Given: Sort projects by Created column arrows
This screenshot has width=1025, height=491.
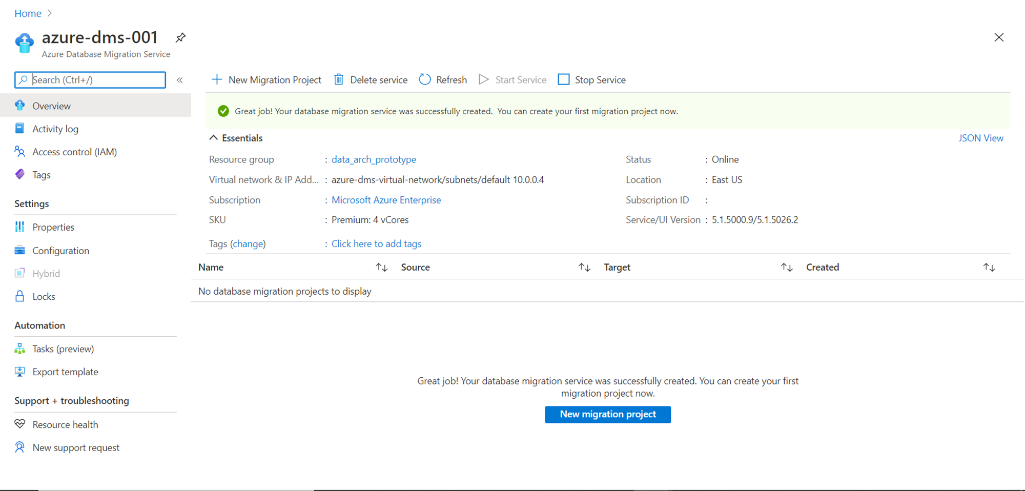Looking at the screenshot, I should (x=989, y=267).
